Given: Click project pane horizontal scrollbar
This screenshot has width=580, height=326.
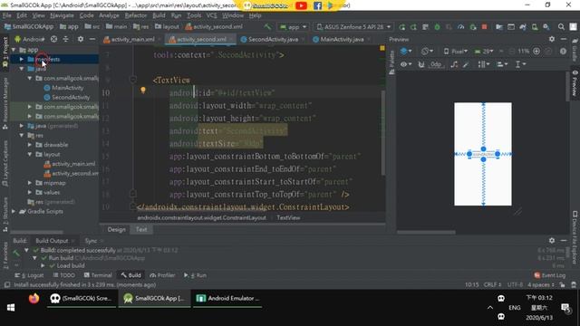Looking at the screenshot, I should point(36,233).
